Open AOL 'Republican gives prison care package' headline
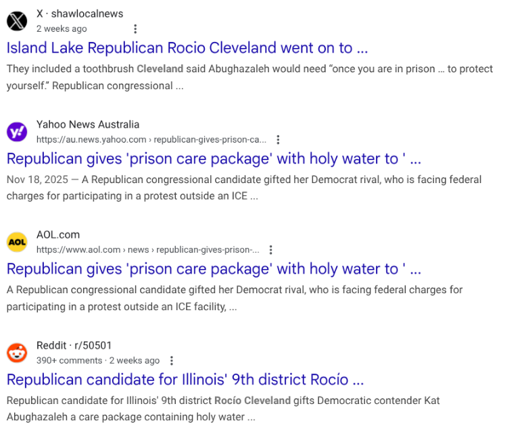This screenshot has height=427, width=526. (214, 269)
